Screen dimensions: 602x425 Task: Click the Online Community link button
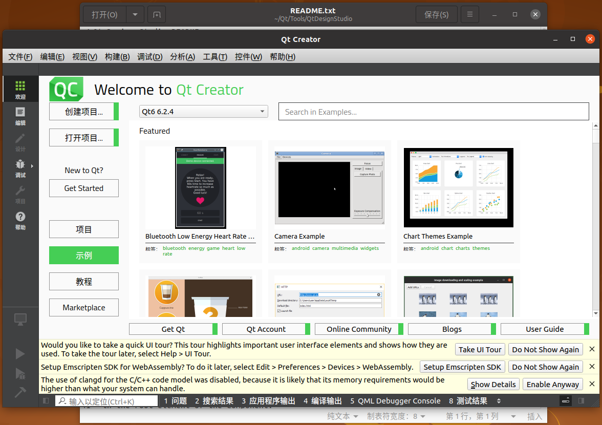(359, 329)
